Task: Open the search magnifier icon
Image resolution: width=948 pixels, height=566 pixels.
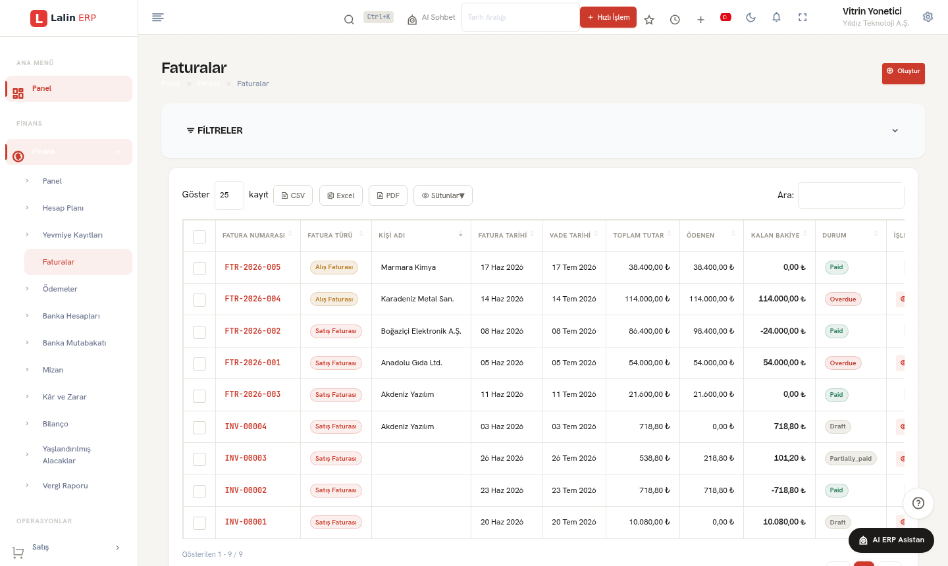Action: [349, 19]
